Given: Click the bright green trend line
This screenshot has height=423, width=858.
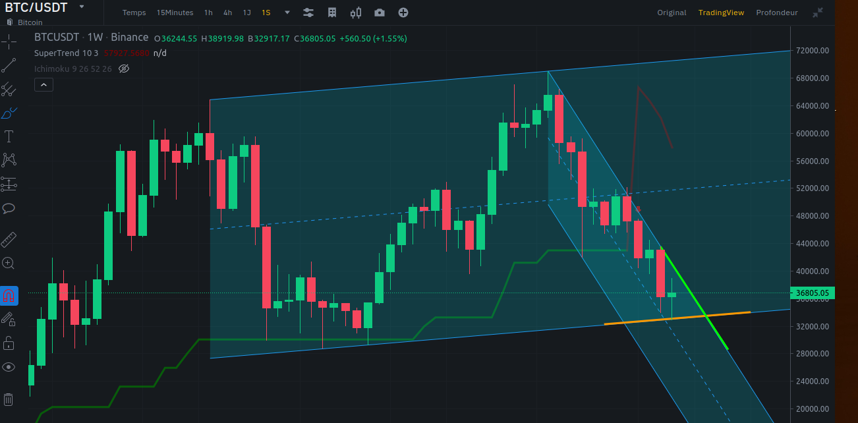Looking at the screenshot, I should pyautogui.click(x=695, y=298).
